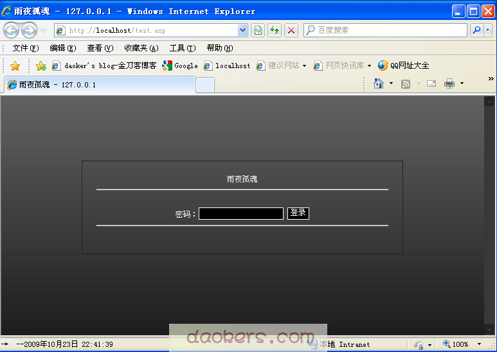The height and width of the screenshot is (352, 497).
Task: Open the 工具(T) menu
Action: (183, 48)
